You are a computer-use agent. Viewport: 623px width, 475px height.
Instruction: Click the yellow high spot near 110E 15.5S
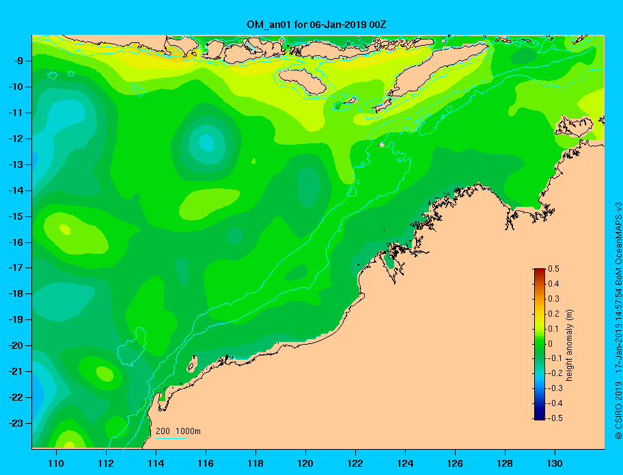click(65, 229)
